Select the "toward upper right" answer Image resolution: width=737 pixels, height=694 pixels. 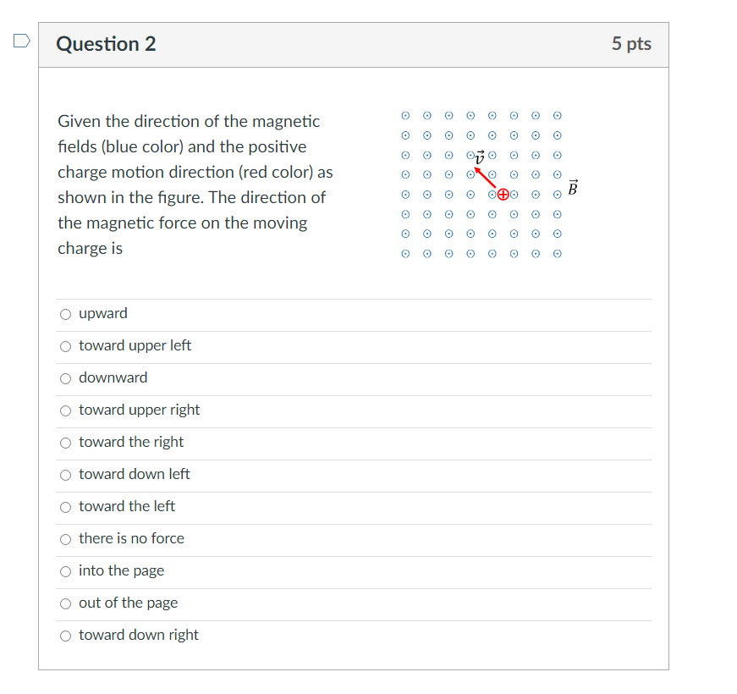(x=65, y=410)
